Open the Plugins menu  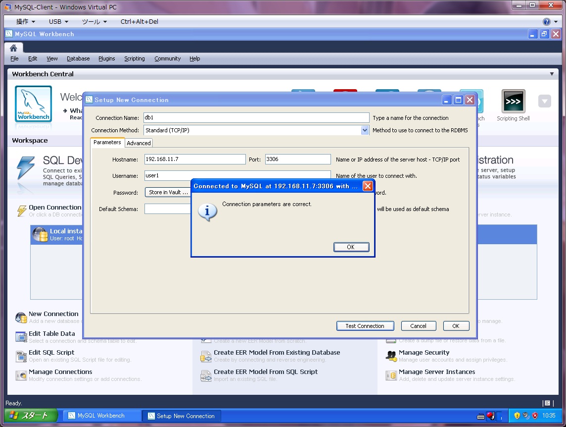tap(107, 58)
